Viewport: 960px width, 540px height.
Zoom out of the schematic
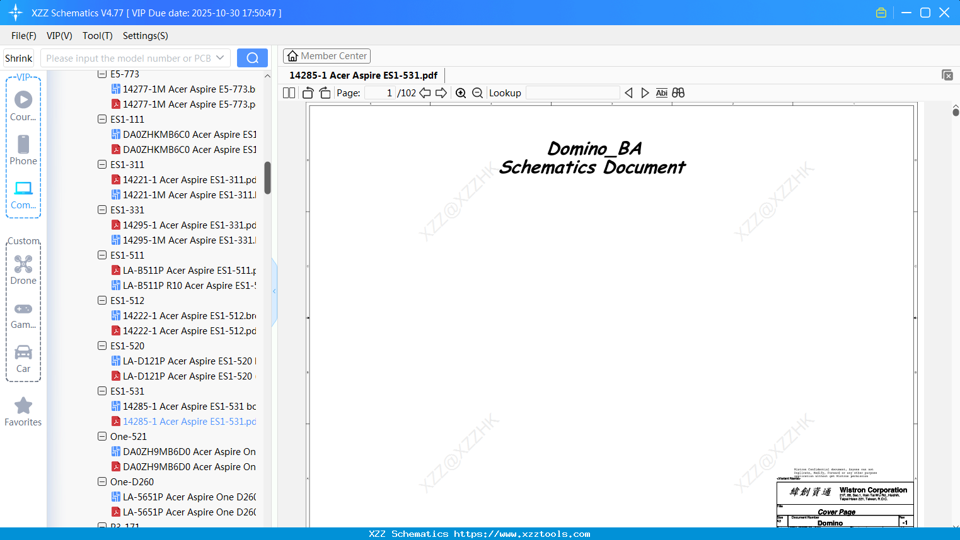(x=478, y=93)
